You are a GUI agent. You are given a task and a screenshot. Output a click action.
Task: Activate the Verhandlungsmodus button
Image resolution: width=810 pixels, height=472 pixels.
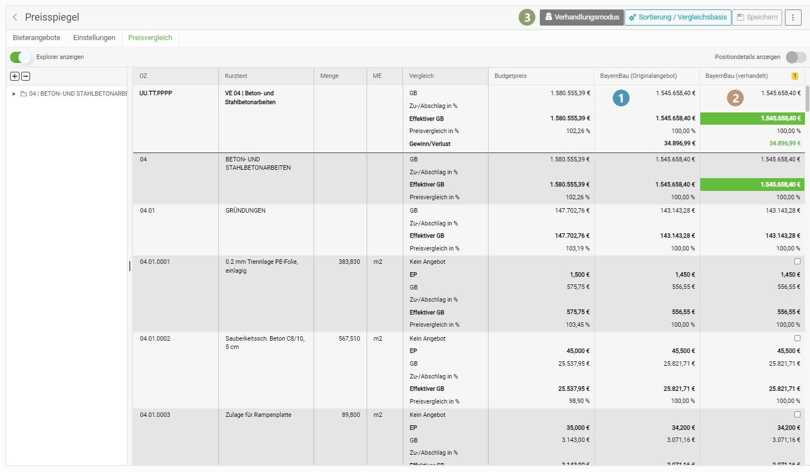[x=582, y=17]
